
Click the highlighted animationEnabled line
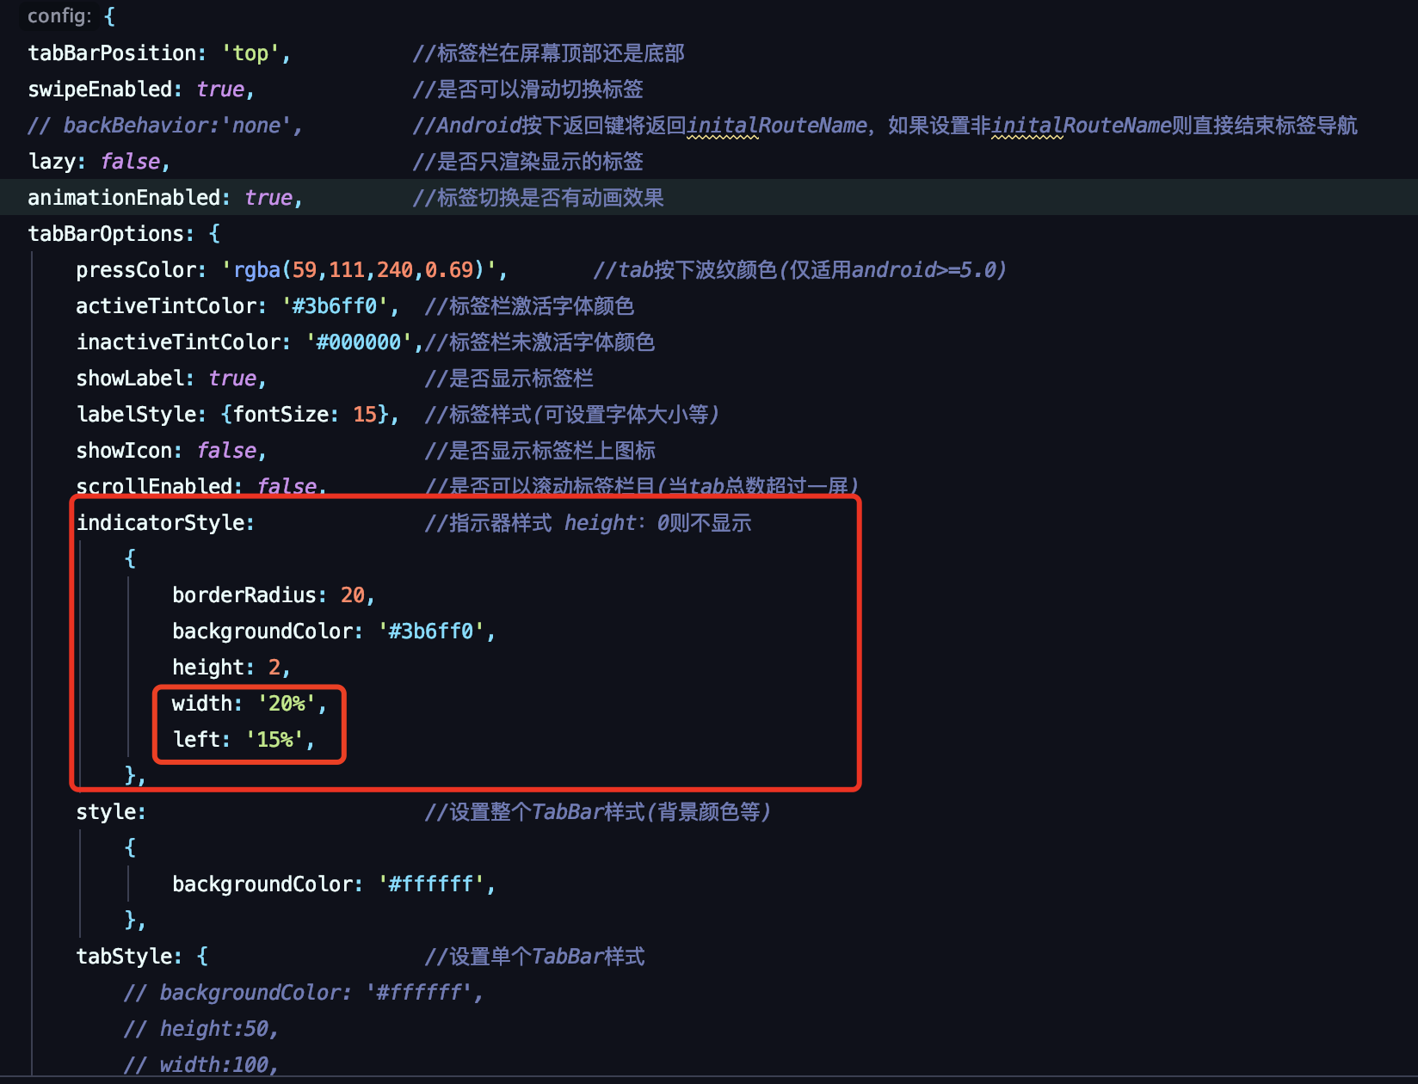pos(129,197)
